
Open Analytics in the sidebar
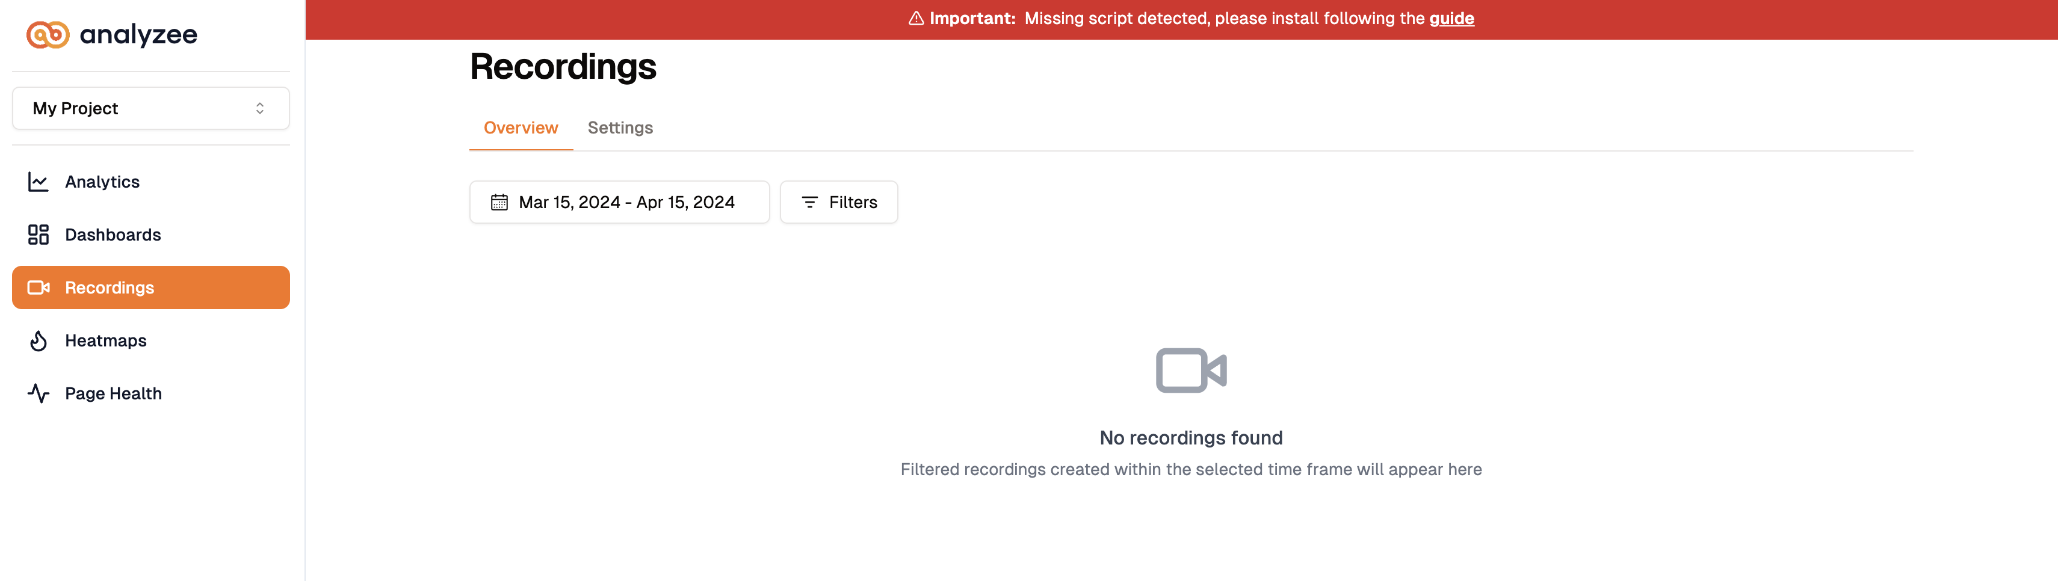(x=151, y=182)
